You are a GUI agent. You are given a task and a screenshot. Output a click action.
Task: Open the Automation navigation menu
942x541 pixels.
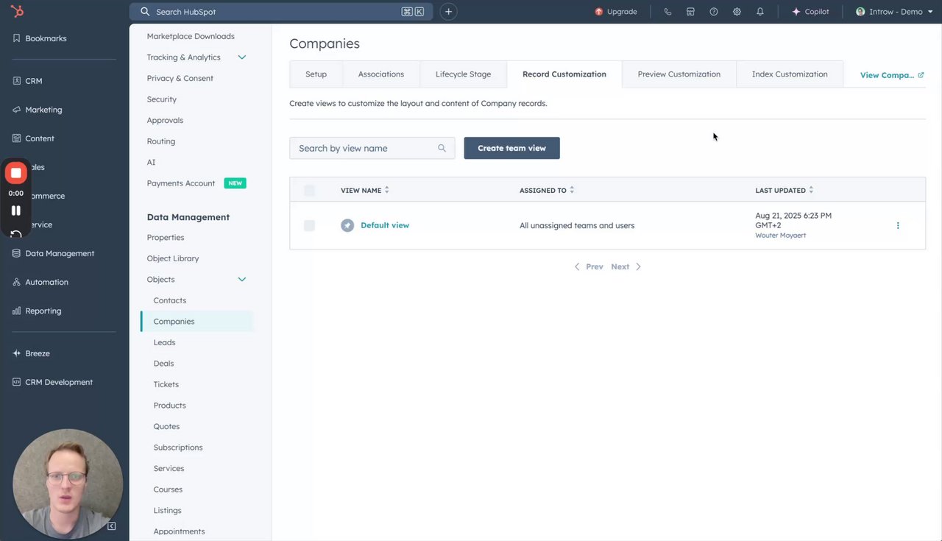tap(40, 282)
